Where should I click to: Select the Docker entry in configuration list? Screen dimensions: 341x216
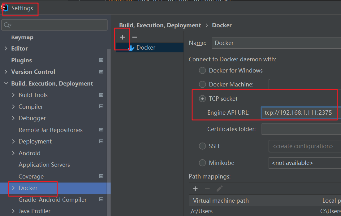146,48
